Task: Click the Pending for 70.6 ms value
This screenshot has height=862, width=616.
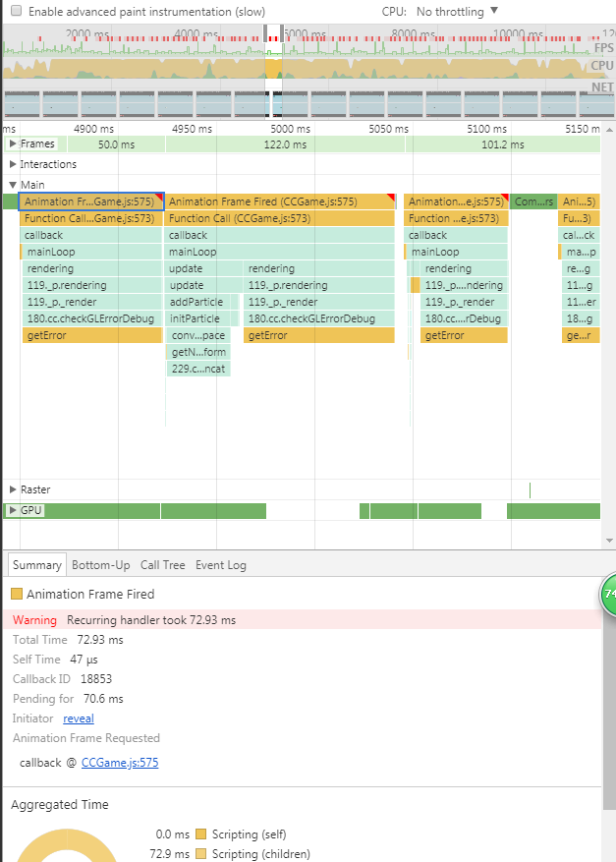Action: click(x=103, y=699)
